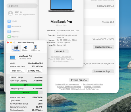Click the Wi-Fi icon in Settings sidebar
The width and height of the screenshot is (131, 112).
coord(9,21)
